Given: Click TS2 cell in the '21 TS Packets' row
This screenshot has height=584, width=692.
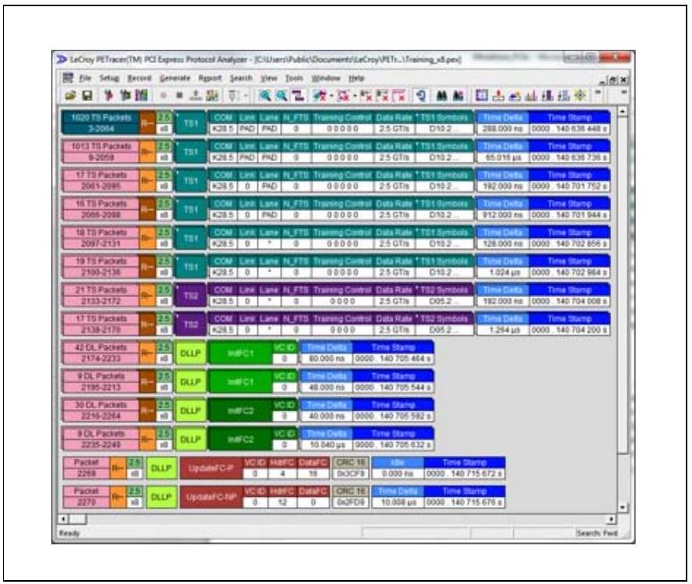Looking at the screenshot, I should click(190, 295).
